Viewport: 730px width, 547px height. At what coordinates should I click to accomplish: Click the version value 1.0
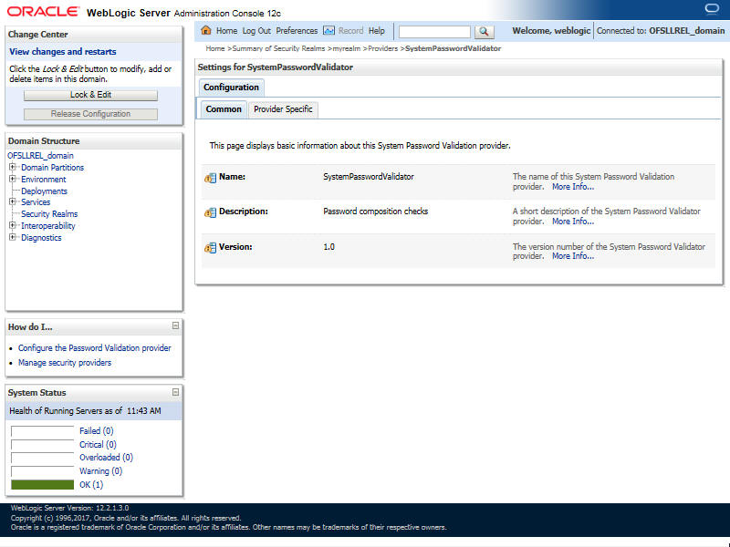coord(328,247)
